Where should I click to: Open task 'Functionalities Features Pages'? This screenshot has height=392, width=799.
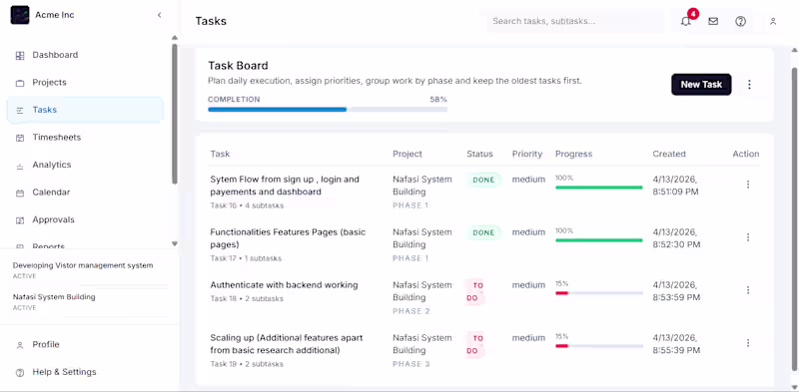click(288, 238)
